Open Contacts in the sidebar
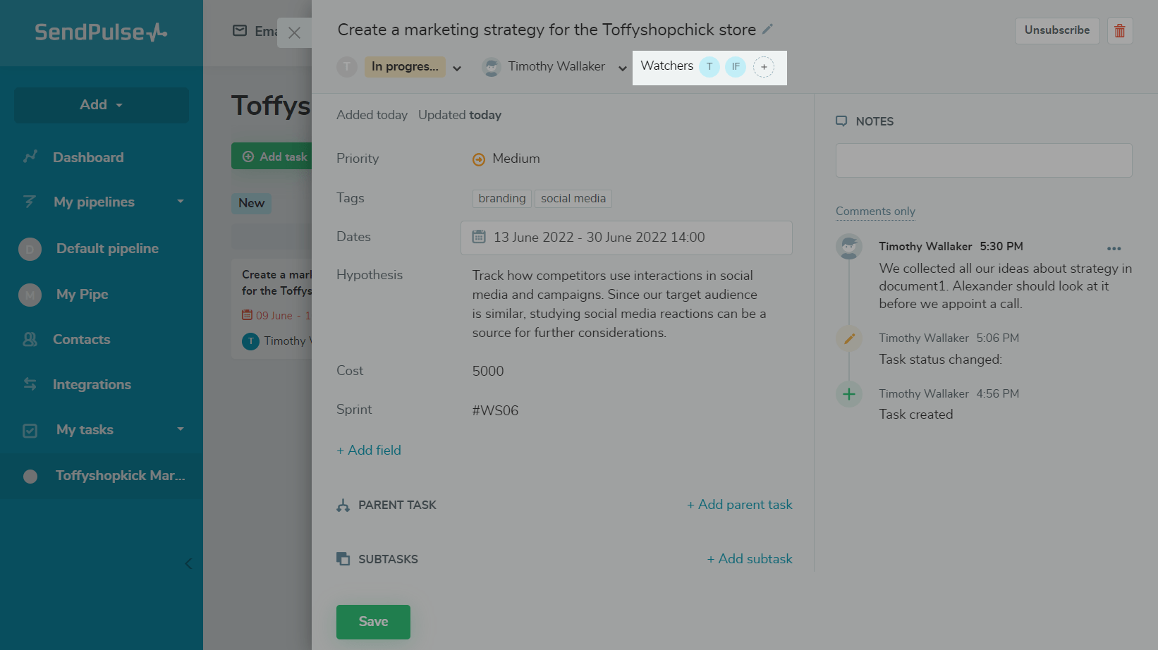Image resolution: width=1158 pixels, height=650 pixels. click(x=81, y=340)
